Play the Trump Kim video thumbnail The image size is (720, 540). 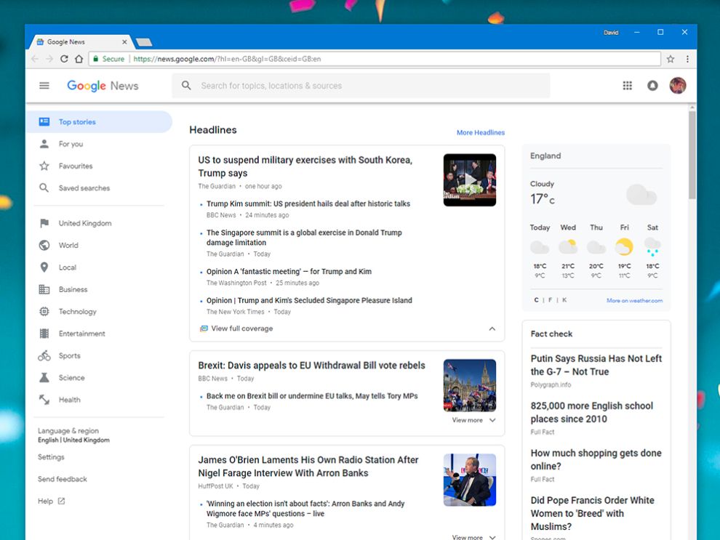pyautogui.click(x=469, y=180)
